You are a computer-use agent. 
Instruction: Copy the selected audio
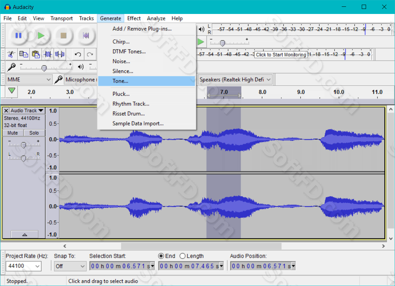click(24, 54)
